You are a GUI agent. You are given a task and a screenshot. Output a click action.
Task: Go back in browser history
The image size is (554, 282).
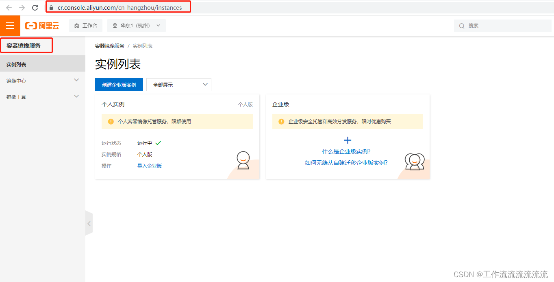pyautogui.click(x=9, y=8)
